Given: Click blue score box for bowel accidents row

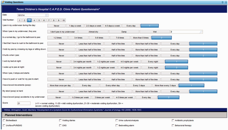Looking at the screenshot, I should (169, 97).
